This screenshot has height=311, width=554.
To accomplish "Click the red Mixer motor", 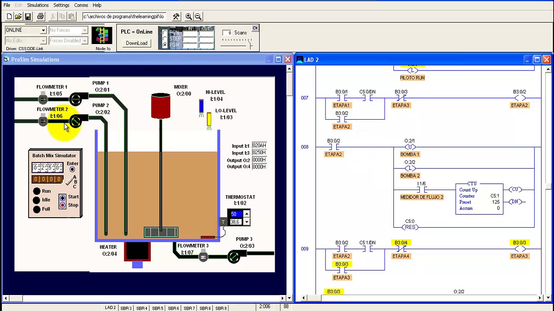I will click(161, 106).
